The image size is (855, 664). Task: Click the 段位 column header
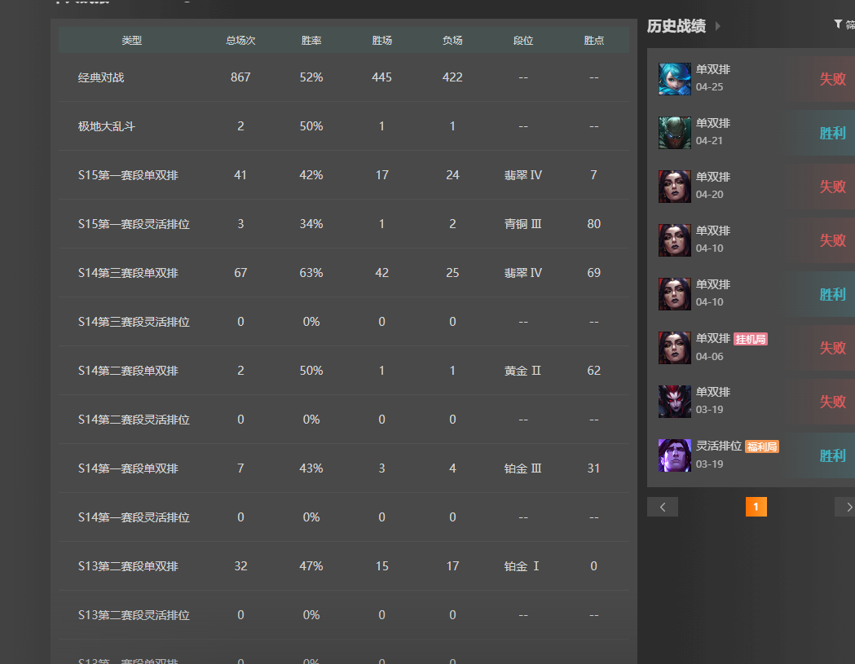point(523,41)
